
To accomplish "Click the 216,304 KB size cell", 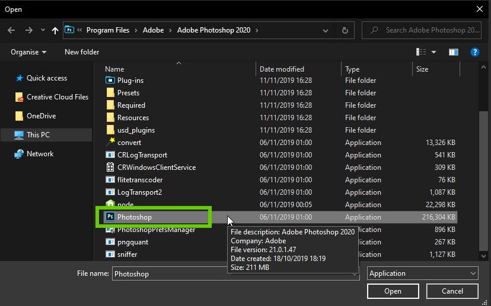I will (x=438, y=217).
